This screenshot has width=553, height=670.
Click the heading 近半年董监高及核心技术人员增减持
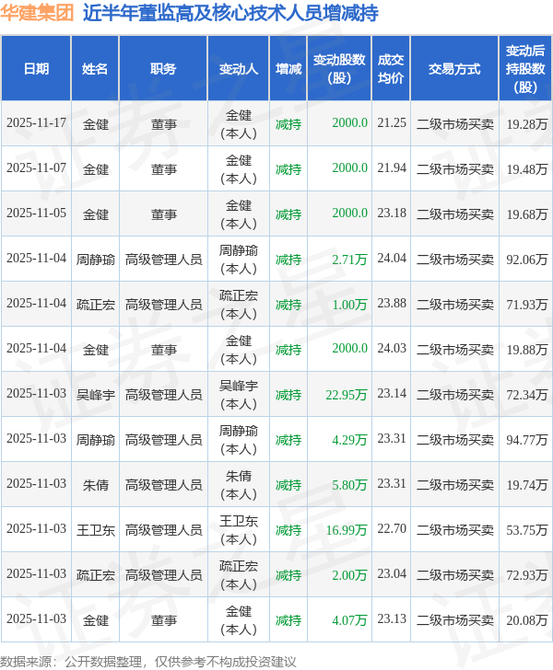(230, 13)
